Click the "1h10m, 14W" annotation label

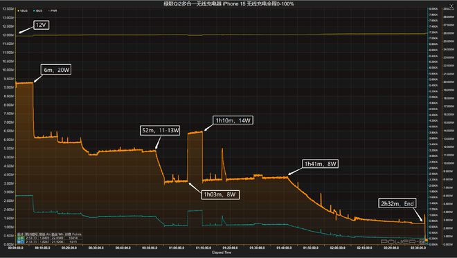(x=233, y=120)
